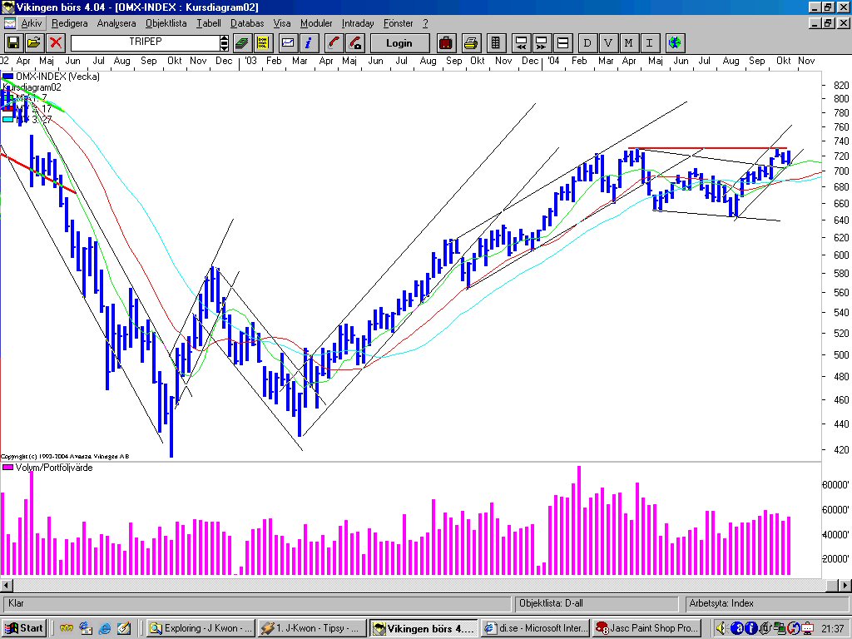Open the TRIPEP symbol selector box

[x=144, y=42]
